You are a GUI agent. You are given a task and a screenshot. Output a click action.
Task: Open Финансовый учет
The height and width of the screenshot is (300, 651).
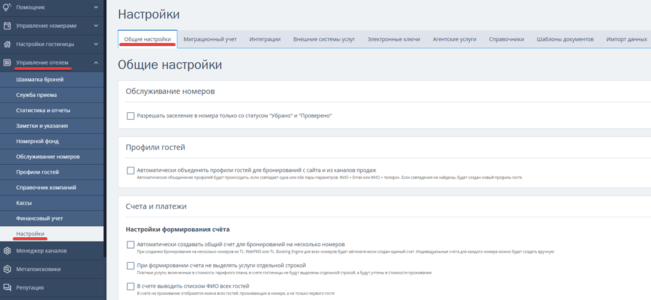52,218
